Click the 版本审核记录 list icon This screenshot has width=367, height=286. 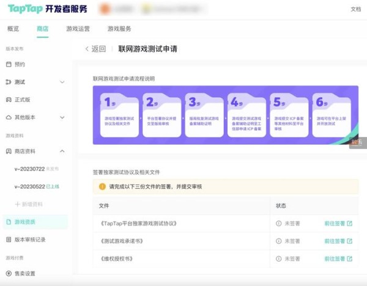9,240
